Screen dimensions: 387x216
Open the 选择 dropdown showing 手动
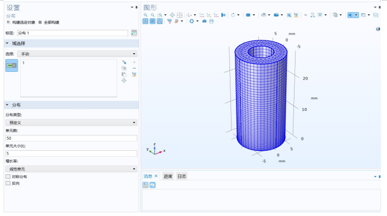point(77,54)
